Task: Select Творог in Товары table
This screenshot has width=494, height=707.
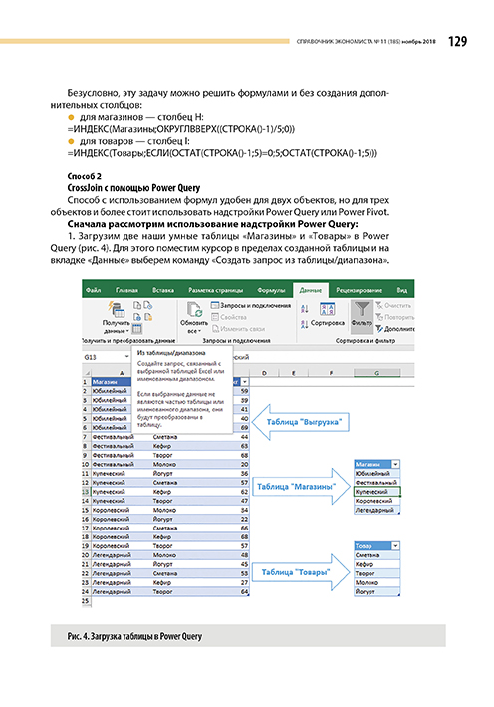Action: (376, 574)
